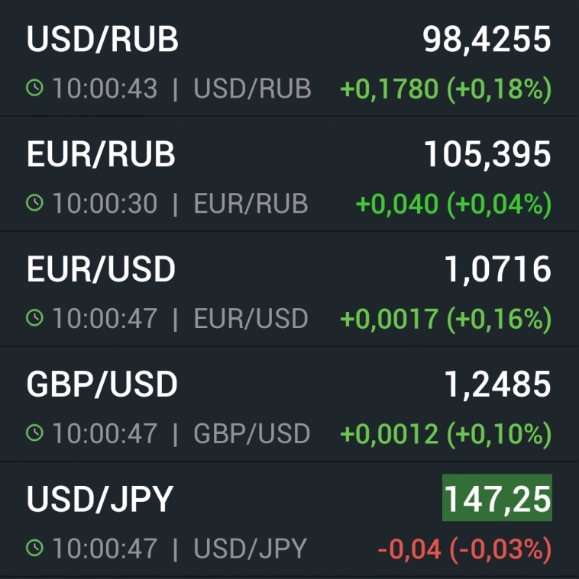Screen dimensions: 579x579
Task: Open the USD/RUB currency pair
Action: (102, 40)
